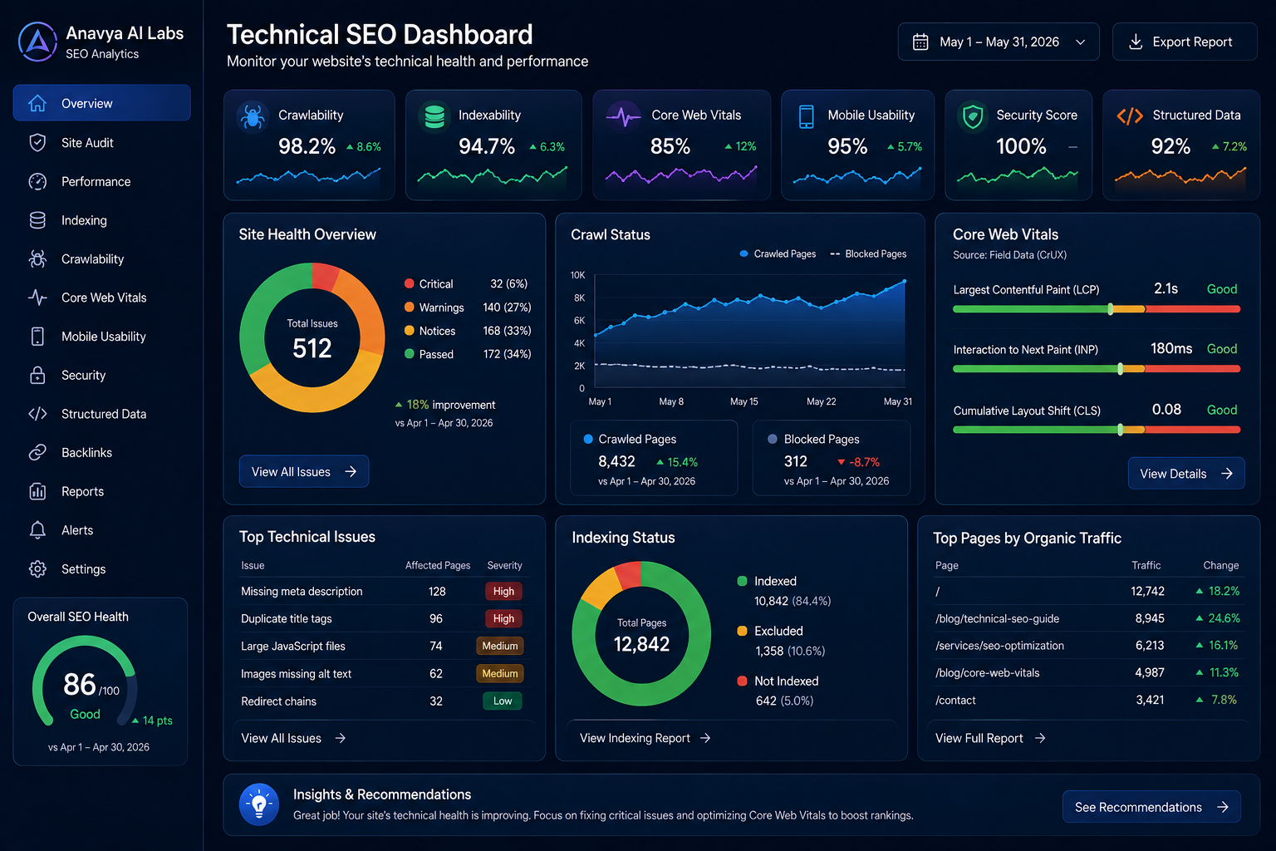Click the Core Web Vitals pulse sidebar icon
The width and height of the screenshot is (1276, 851).
(x=37, y=298)
